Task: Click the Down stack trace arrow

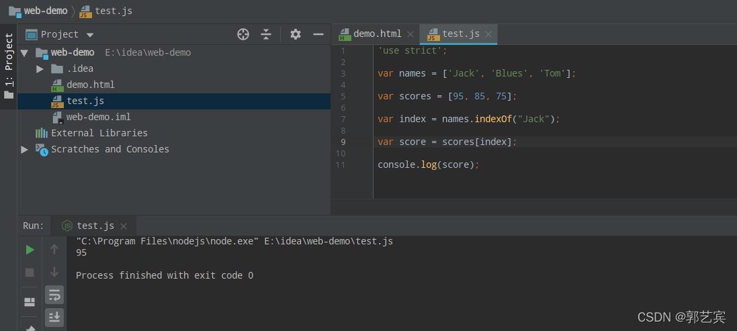Action: click(x=54, y=272)
